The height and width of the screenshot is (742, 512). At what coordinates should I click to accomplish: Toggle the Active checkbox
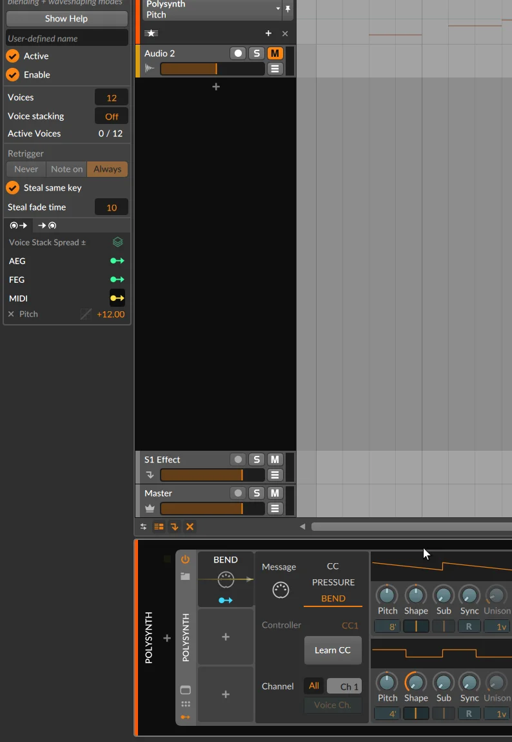click(13, 56)
